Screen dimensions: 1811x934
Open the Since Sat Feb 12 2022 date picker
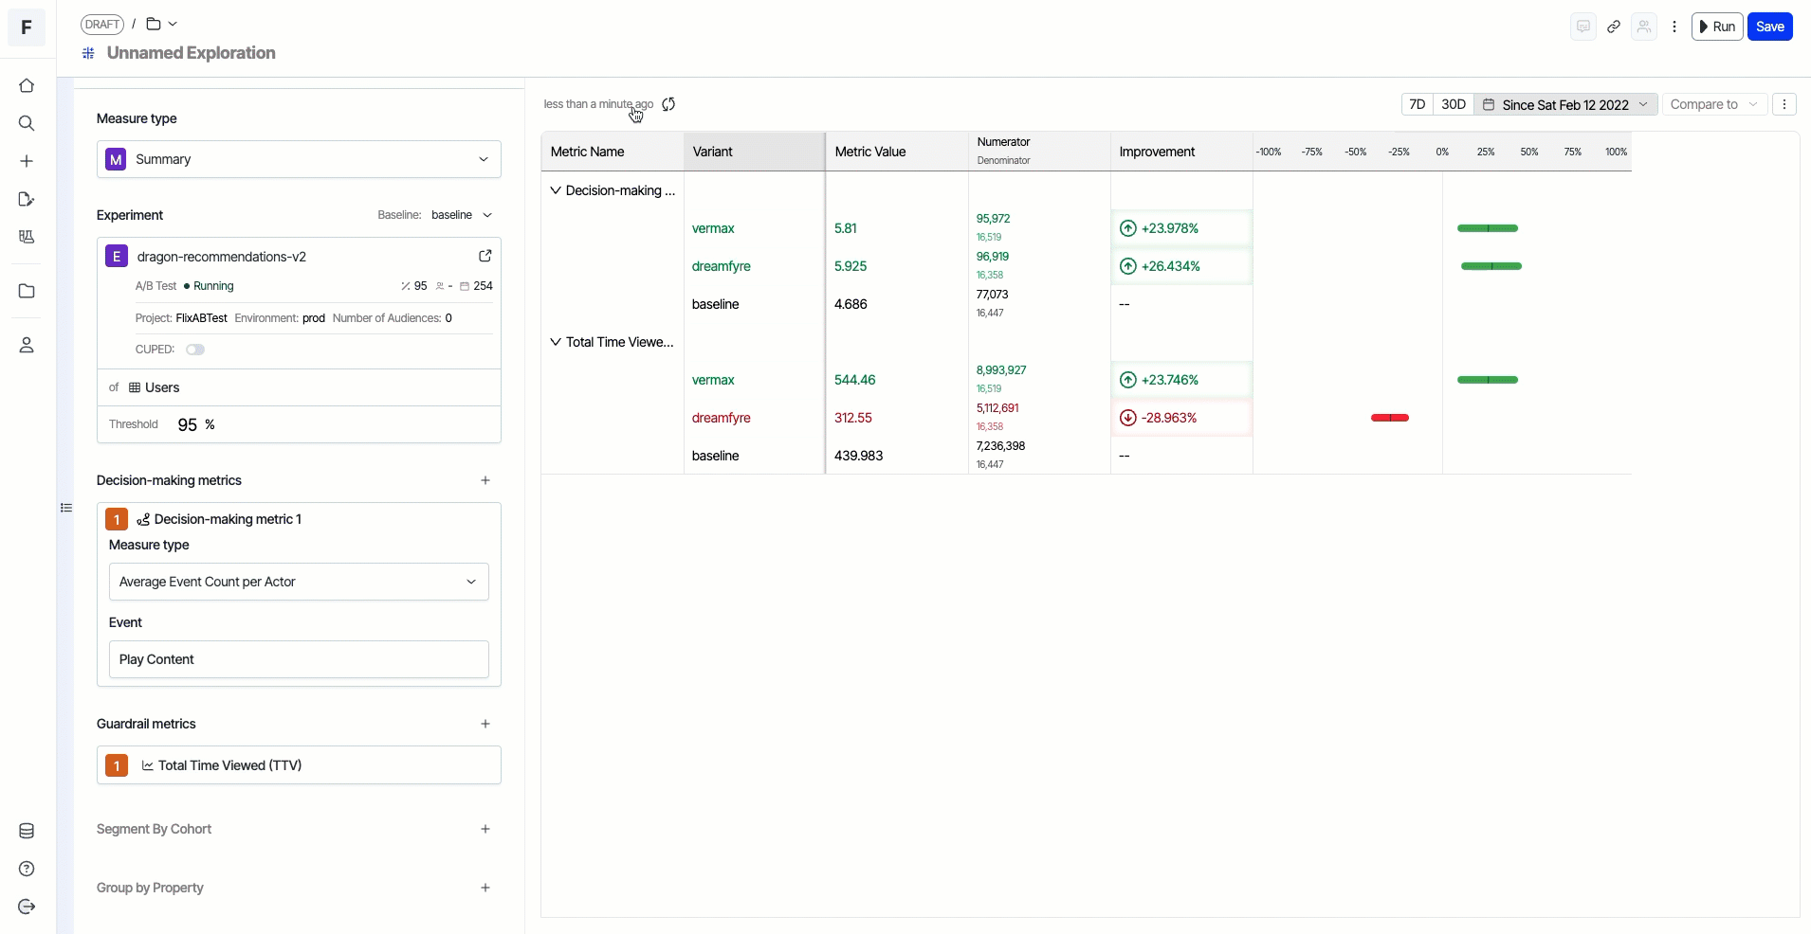coord(1565,104)
